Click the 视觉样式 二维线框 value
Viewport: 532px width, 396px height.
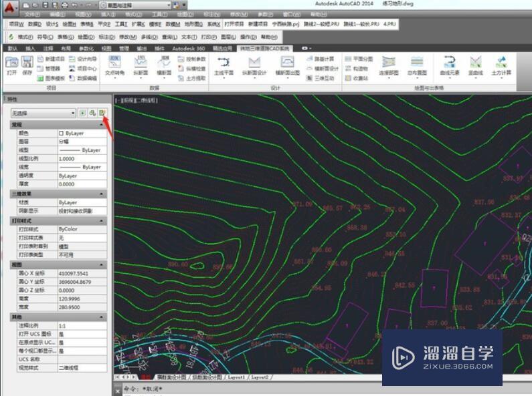[82, 368]
